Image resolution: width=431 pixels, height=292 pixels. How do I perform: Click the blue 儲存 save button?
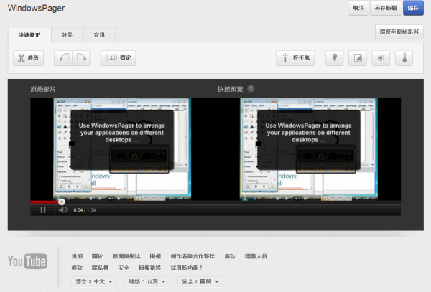[x=414, y=8]
